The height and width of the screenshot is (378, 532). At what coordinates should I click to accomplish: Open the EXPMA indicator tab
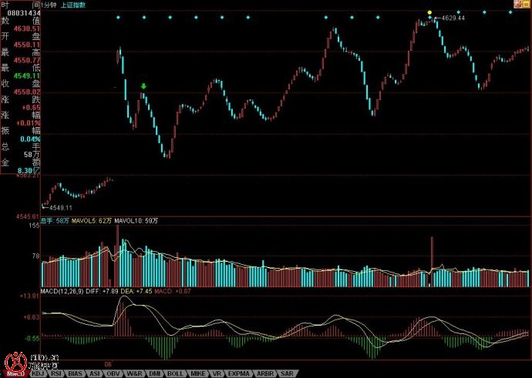pos(241,373)
